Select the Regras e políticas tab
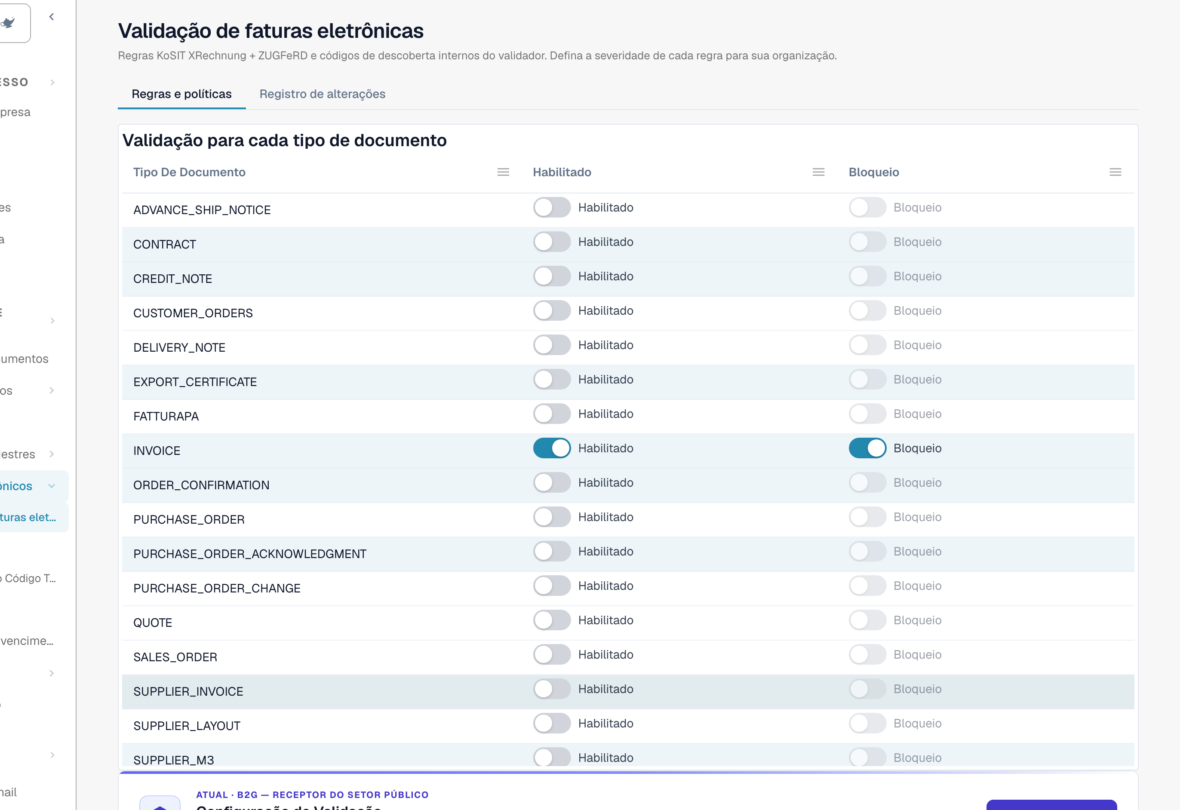 point(181,94)
